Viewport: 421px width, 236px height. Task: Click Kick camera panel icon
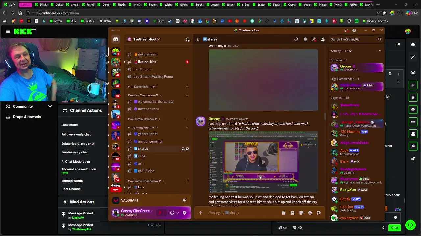pos(413,73)
